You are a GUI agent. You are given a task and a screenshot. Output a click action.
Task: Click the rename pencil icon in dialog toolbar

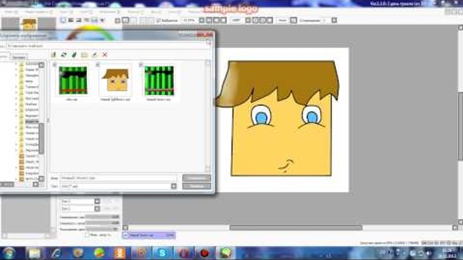(95, 55)
